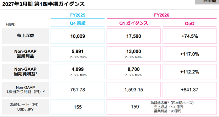Select the FY2026 column header

[x=162, y=15]
